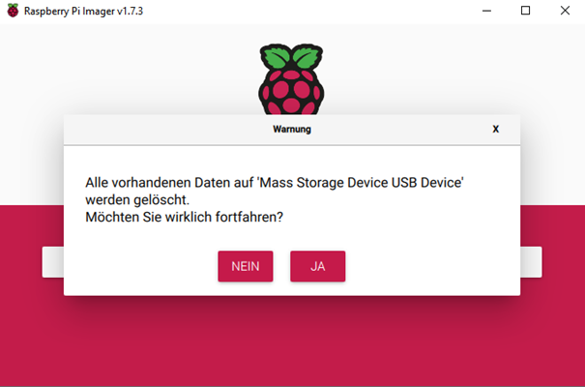This screenshot has height=387, width=585.
Task: Click the raspberry icon in title bar
Action: point(13,11)
